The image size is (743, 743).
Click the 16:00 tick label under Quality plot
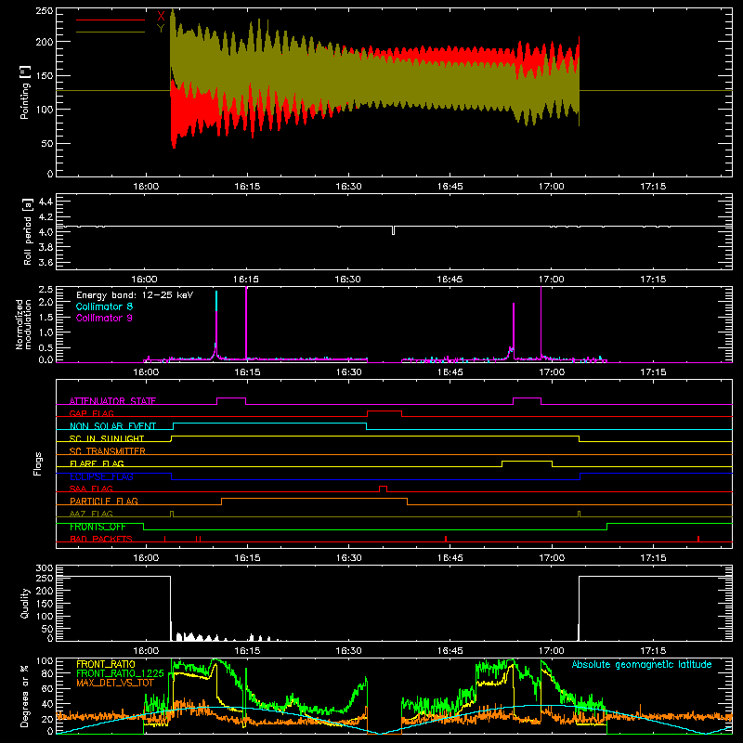146,651
